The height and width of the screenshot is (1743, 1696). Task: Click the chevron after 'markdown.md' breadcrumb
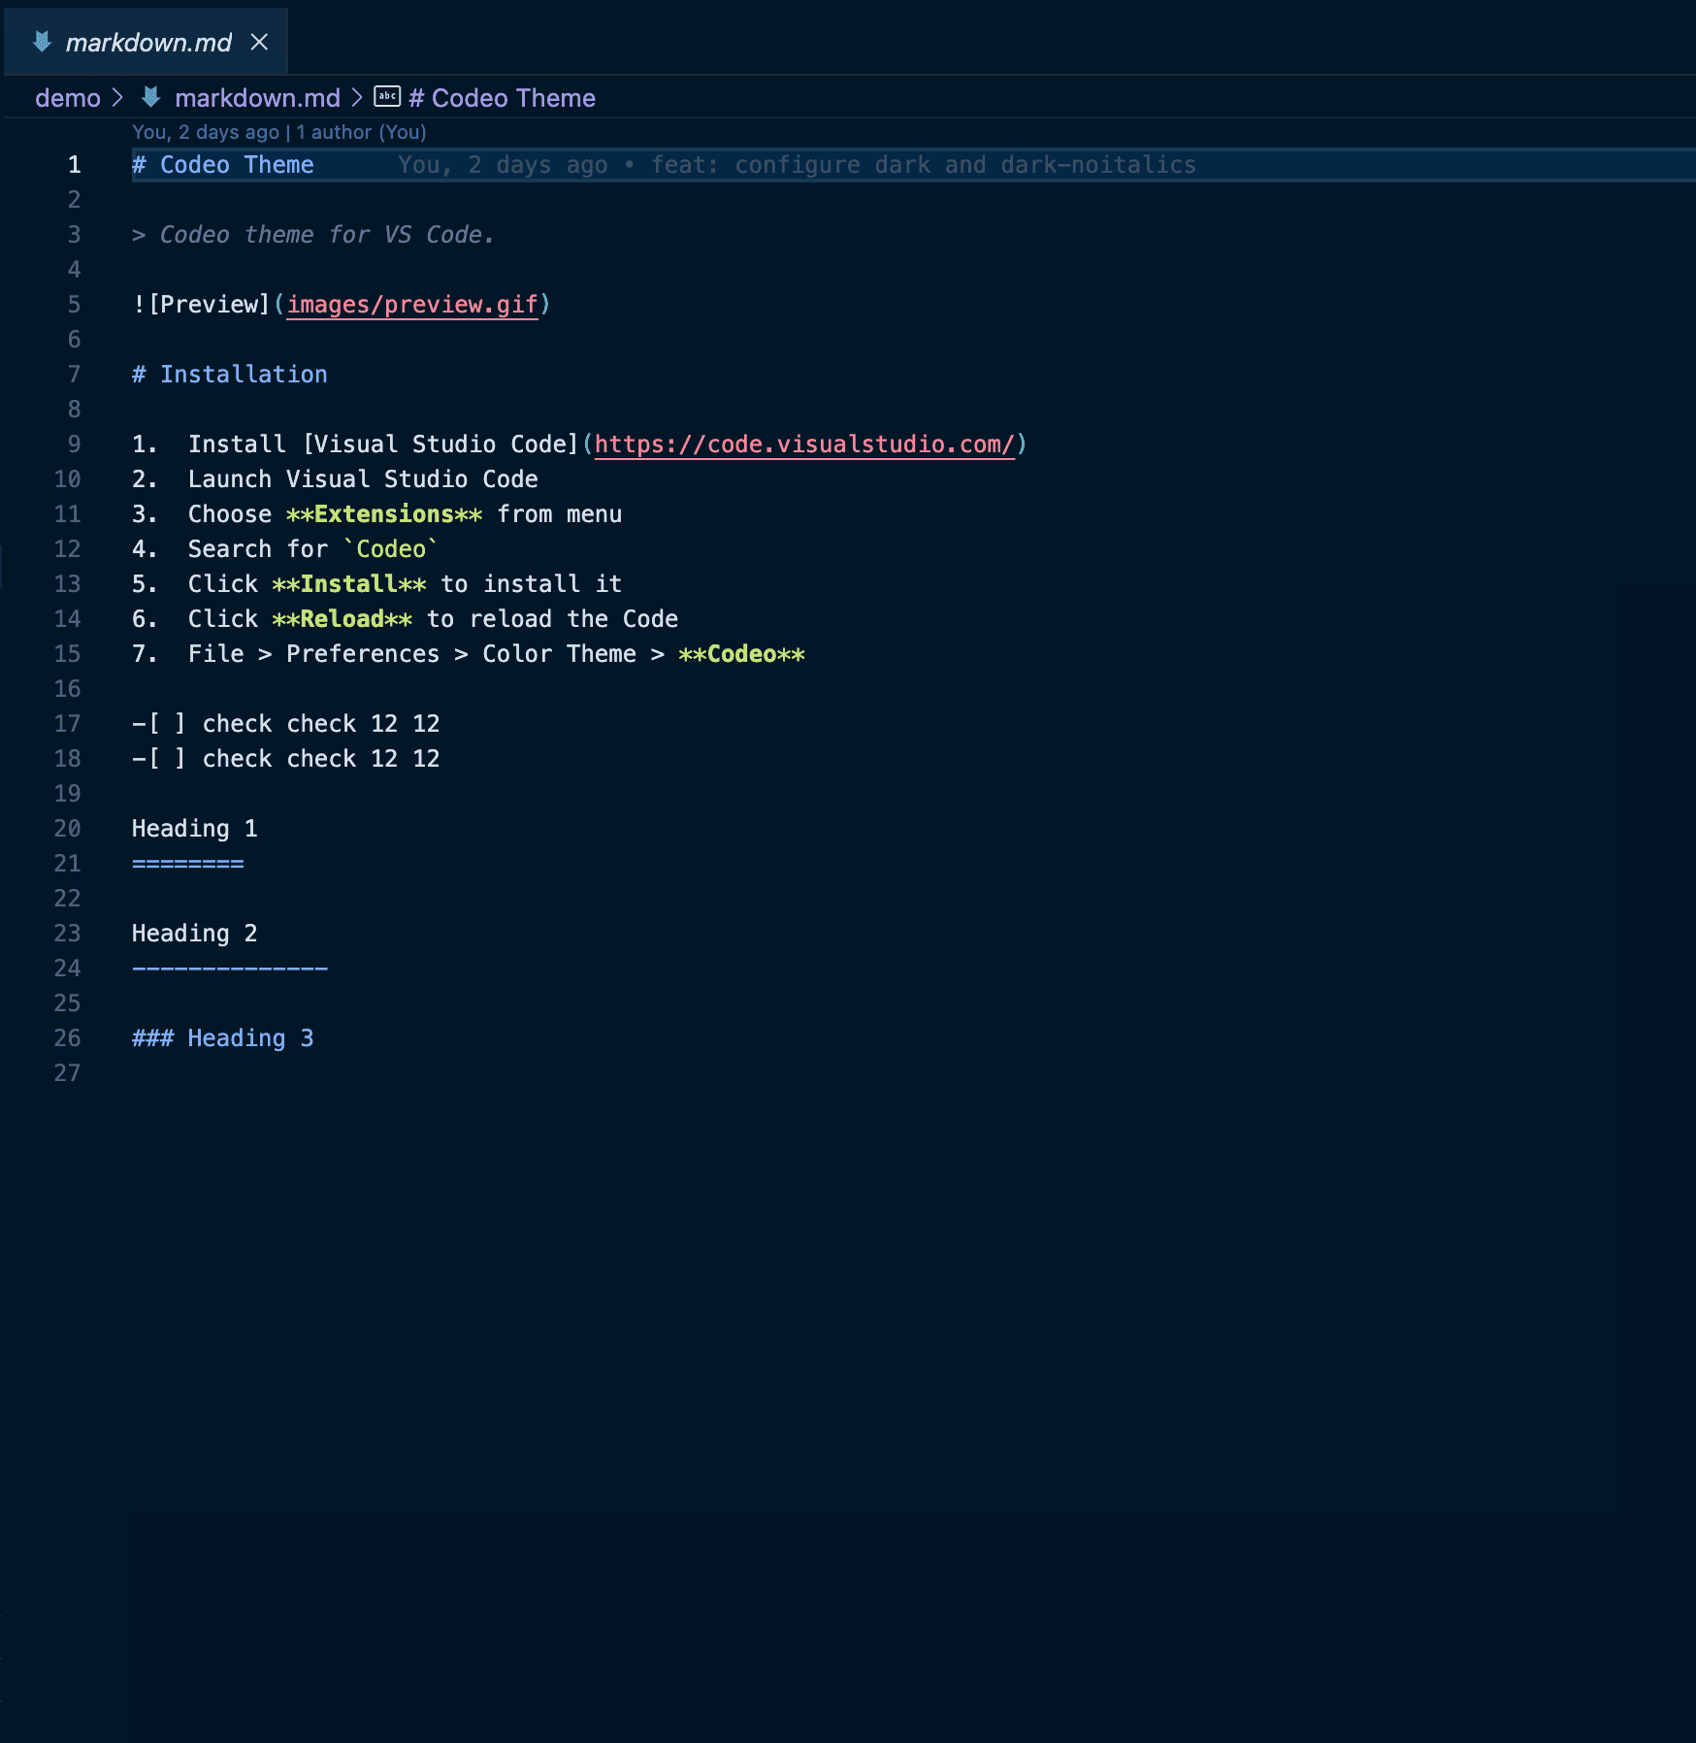click(357, 98)
